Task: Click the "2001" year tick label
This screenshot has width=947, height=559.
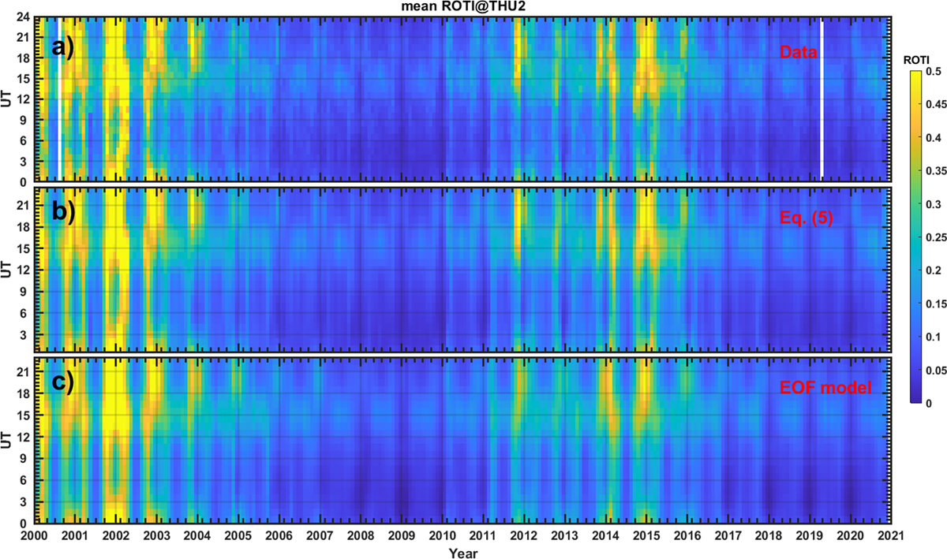Action: coord(75,537)
